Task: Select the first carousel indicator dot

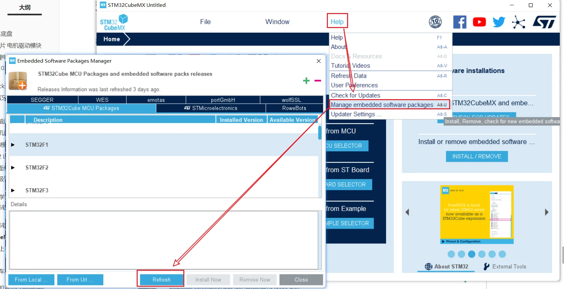Action: coord(451,254)
